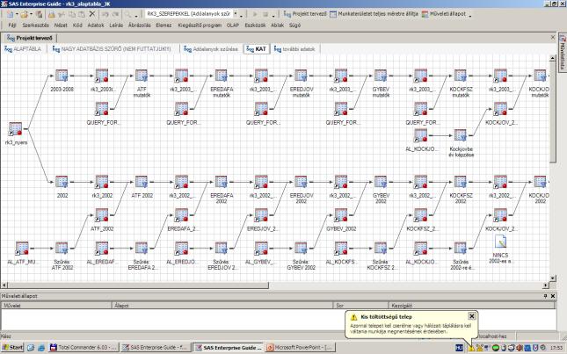Select the AL_ATF_MU... data node

tap(22, 249)
